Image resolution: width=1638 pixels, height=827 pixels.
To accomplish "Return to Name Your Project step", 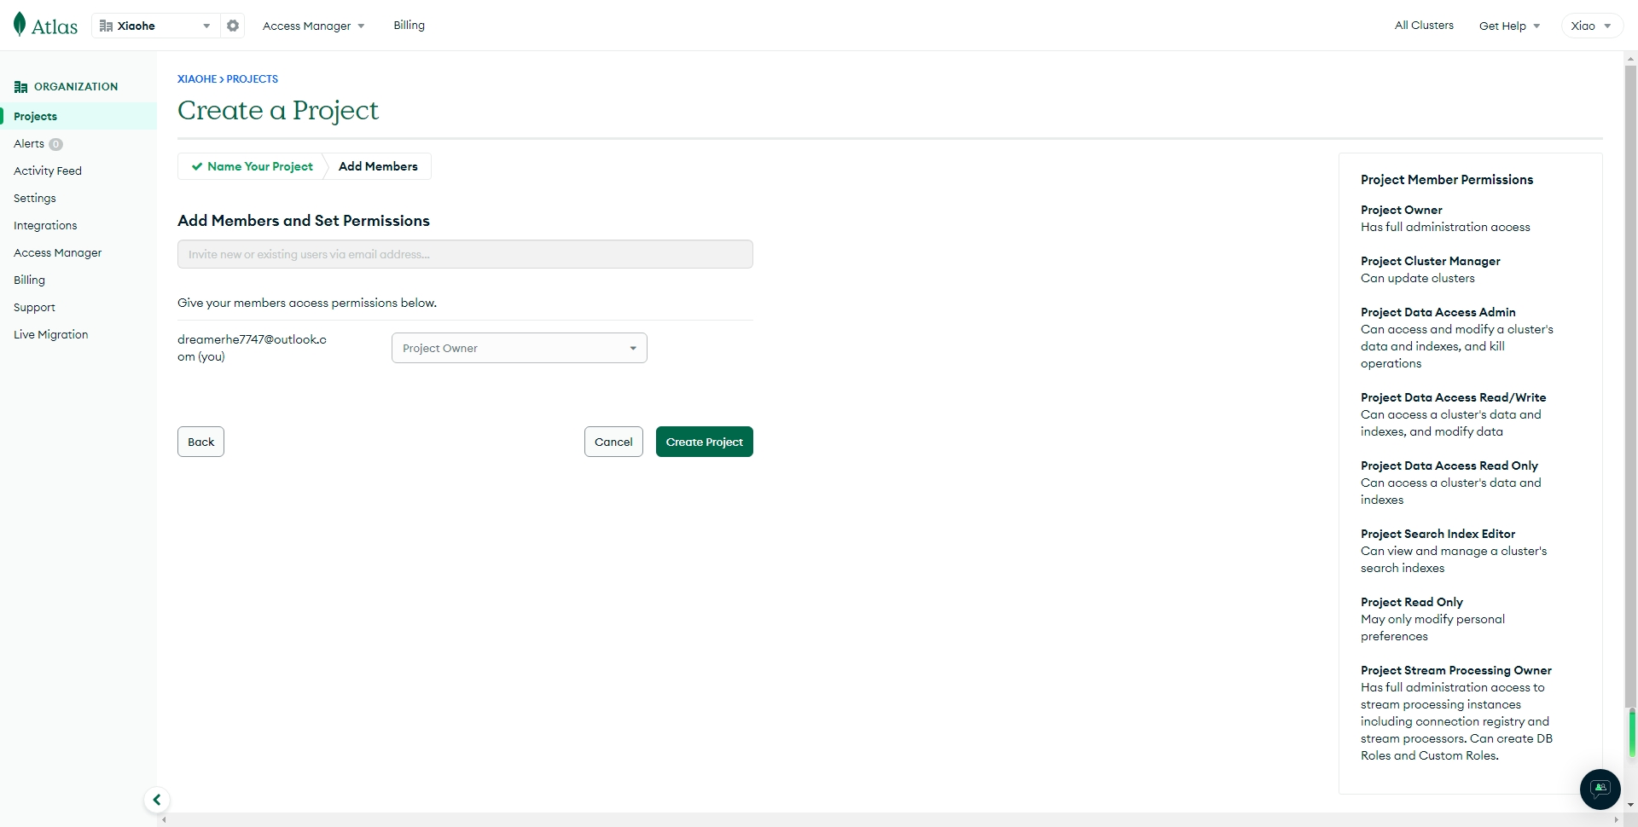I will [x=253, y=166].
